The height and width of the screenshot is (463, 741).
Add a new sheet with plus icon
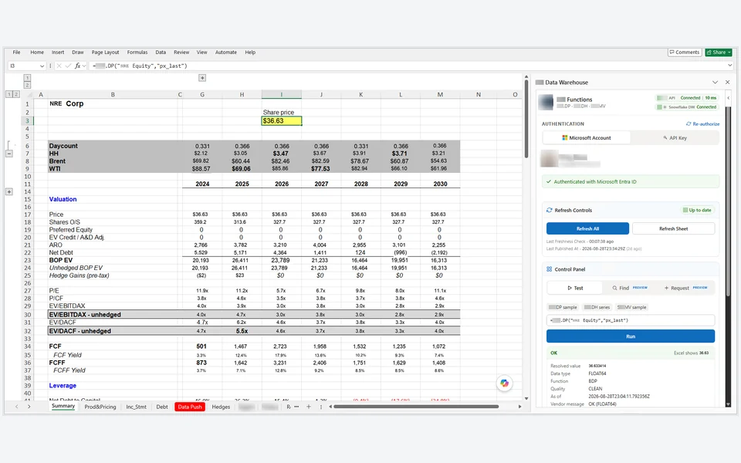tap(309, 407)
